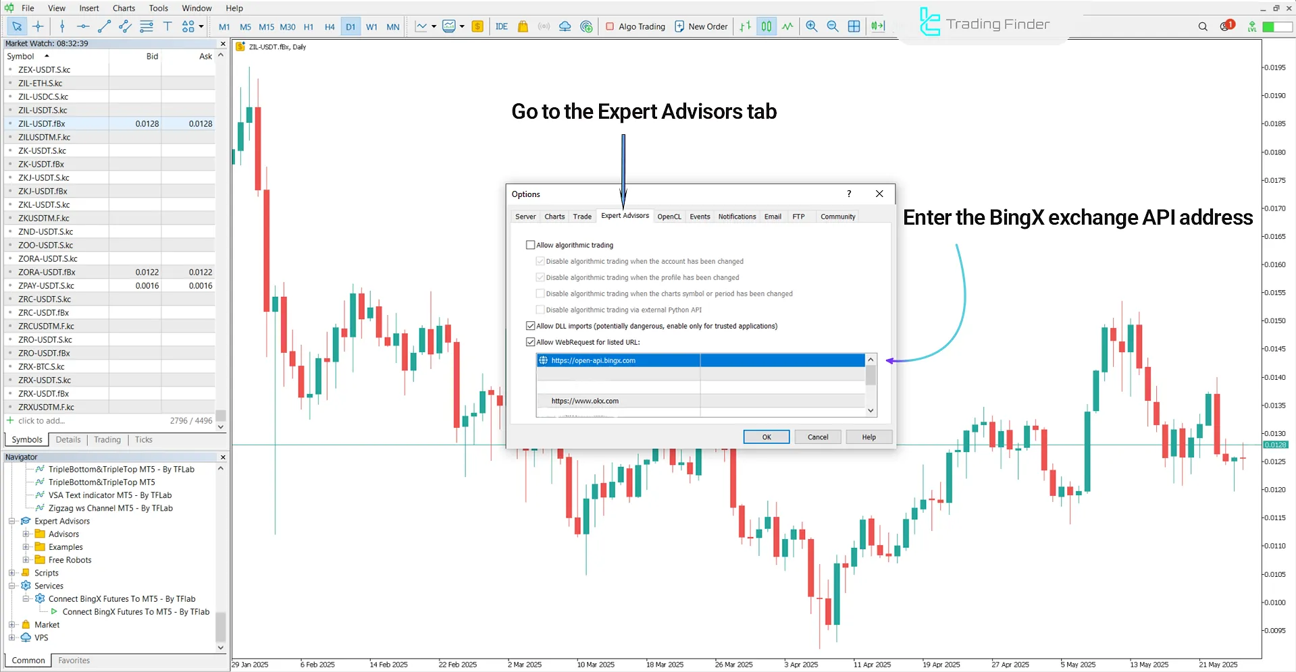Uncheck Allow DLL imports option
Image resolution: width=1296 pixels, height=672 pixels.
click(x=530, y=326)
